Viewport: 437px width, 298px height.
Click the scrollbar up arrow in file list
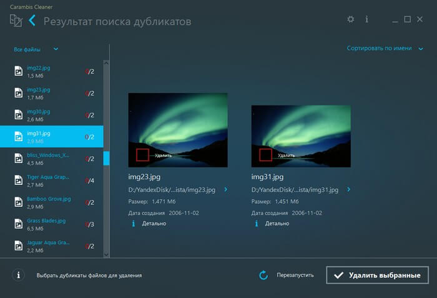pos(106,63)
